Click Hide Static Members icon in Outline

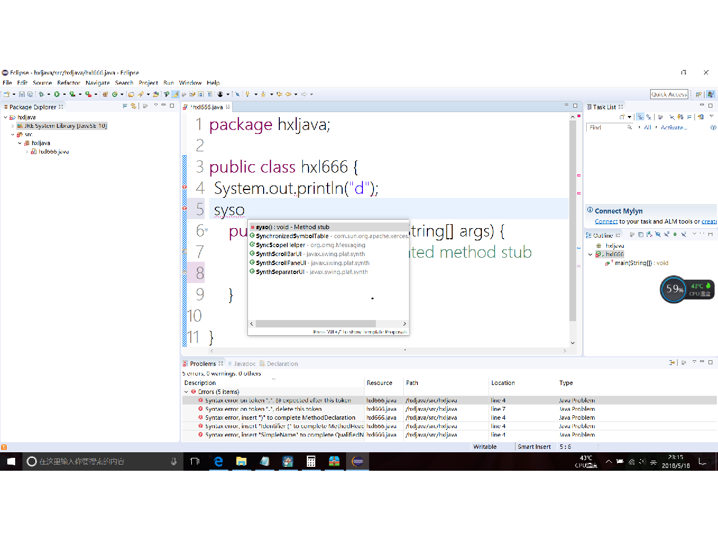point(666,234)
